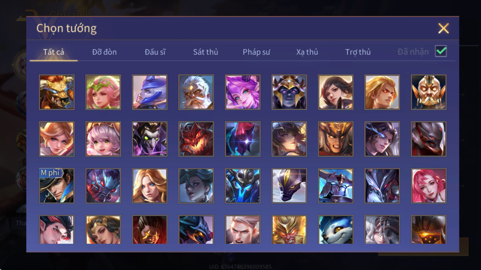
Task: Filter by 'Pháp sư' tab
Action: 256,52
